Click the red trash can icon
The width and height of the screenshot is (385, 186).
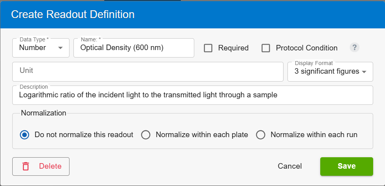click(26, 166)
